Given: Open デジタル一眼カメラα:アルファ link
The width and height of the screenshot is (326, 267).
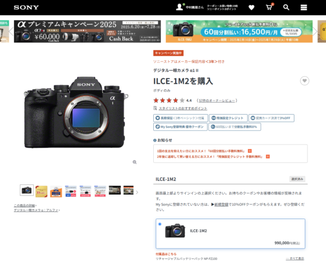Looking at the screenshot, I should click(36, 210).
